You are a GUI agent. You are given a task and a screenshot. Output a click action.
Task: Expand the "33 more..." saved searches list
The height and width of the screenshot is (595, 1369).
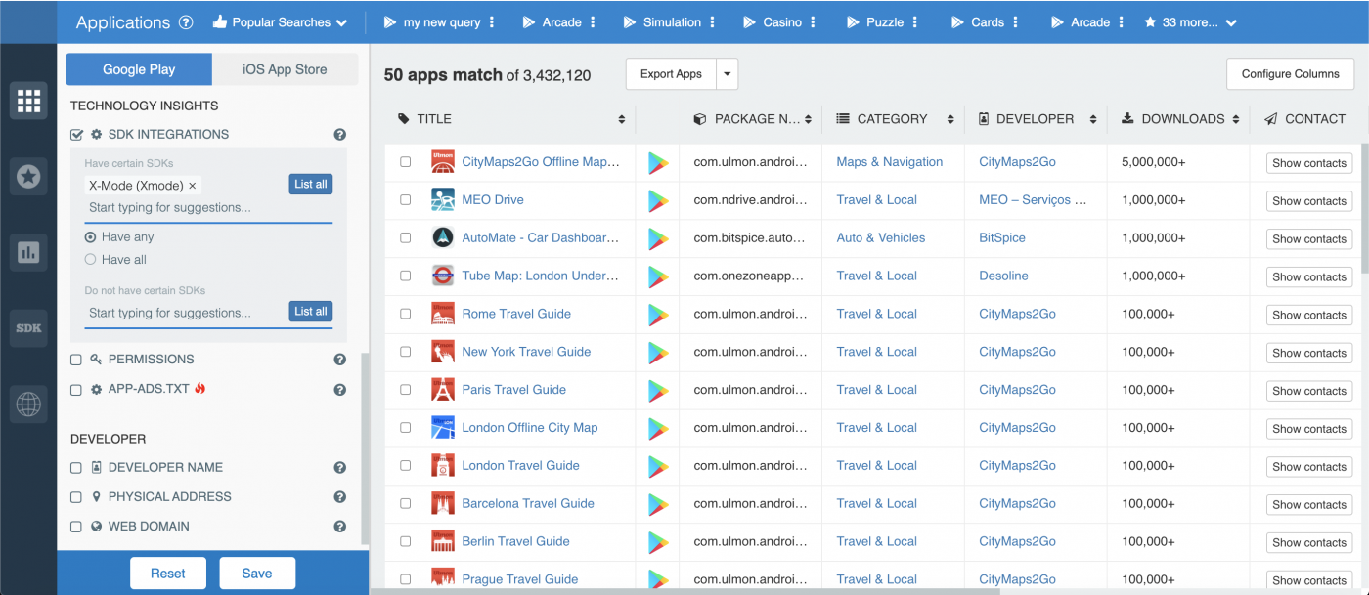click(1190, 21)
